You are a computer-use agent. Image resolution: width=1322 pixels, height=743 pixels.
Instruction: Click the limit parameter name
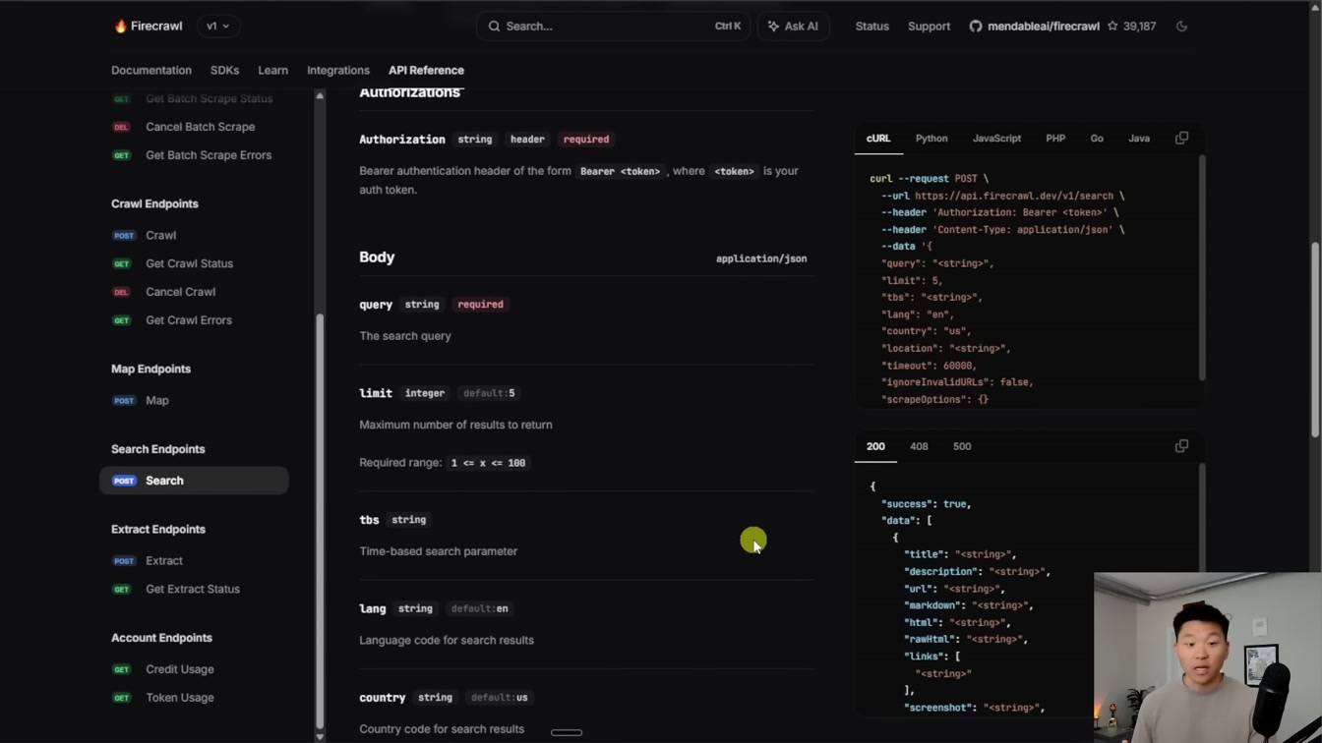[x=376, y=393]
